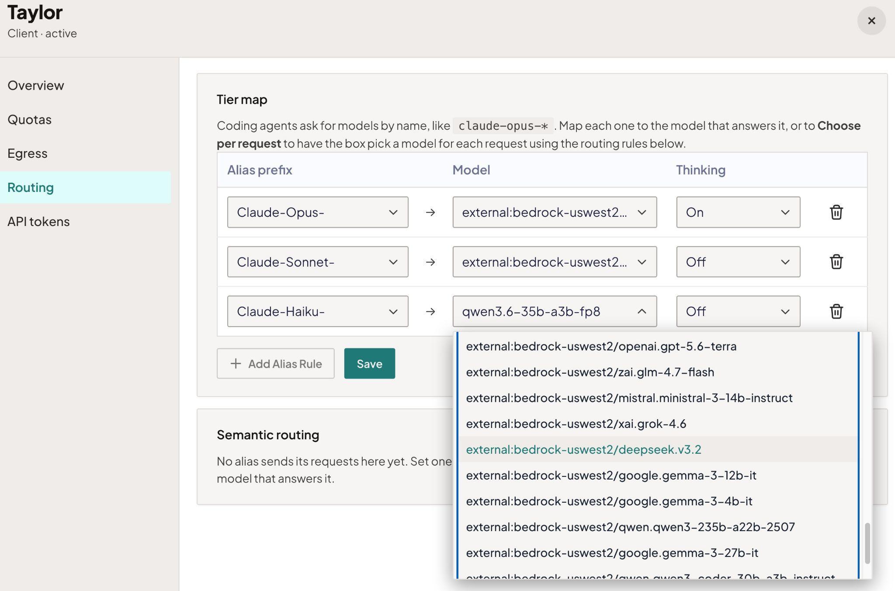Choose openai.gpt-5.6-terra from the model list
895x591 pixels.
(658, 346)
